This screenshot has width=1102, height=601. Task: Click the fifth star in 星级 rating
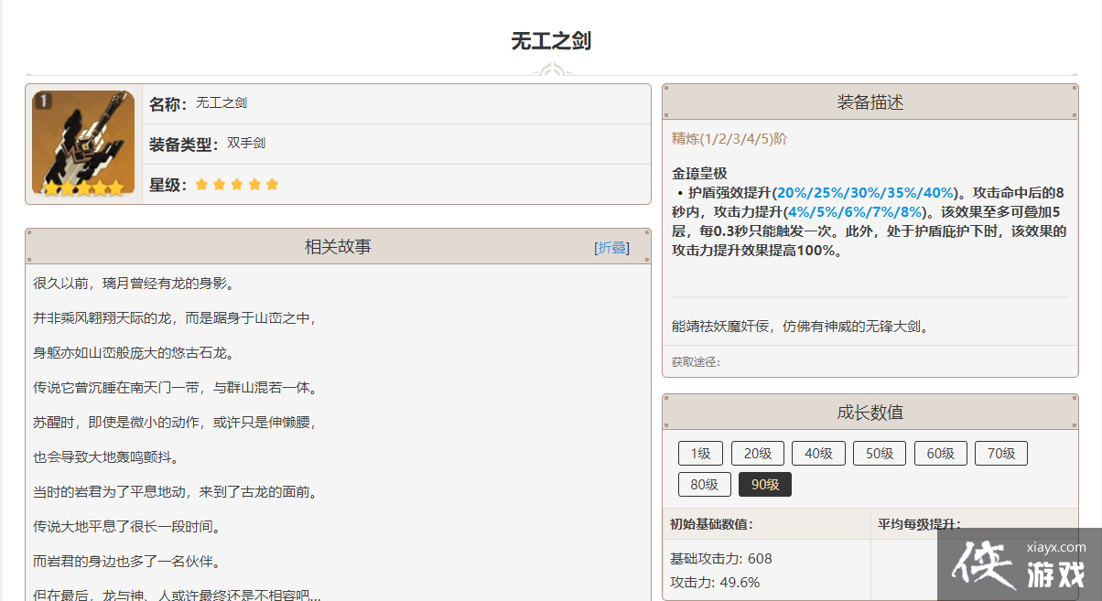(x=272, y=185)
